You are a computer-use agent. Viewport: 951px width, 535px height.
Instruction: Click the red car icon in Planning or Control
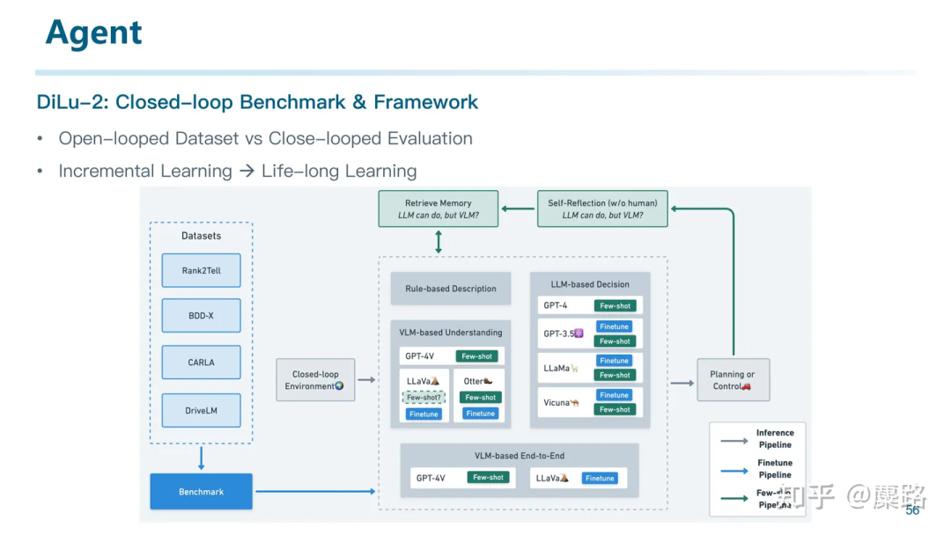[747, 386]
